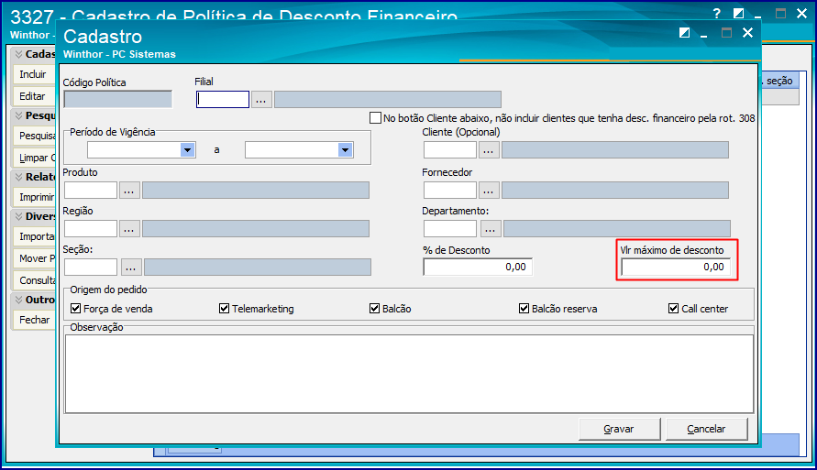817x470 pixels.
Task: Uncheck Balcão origin checkbox
Action: click(374, 309)
